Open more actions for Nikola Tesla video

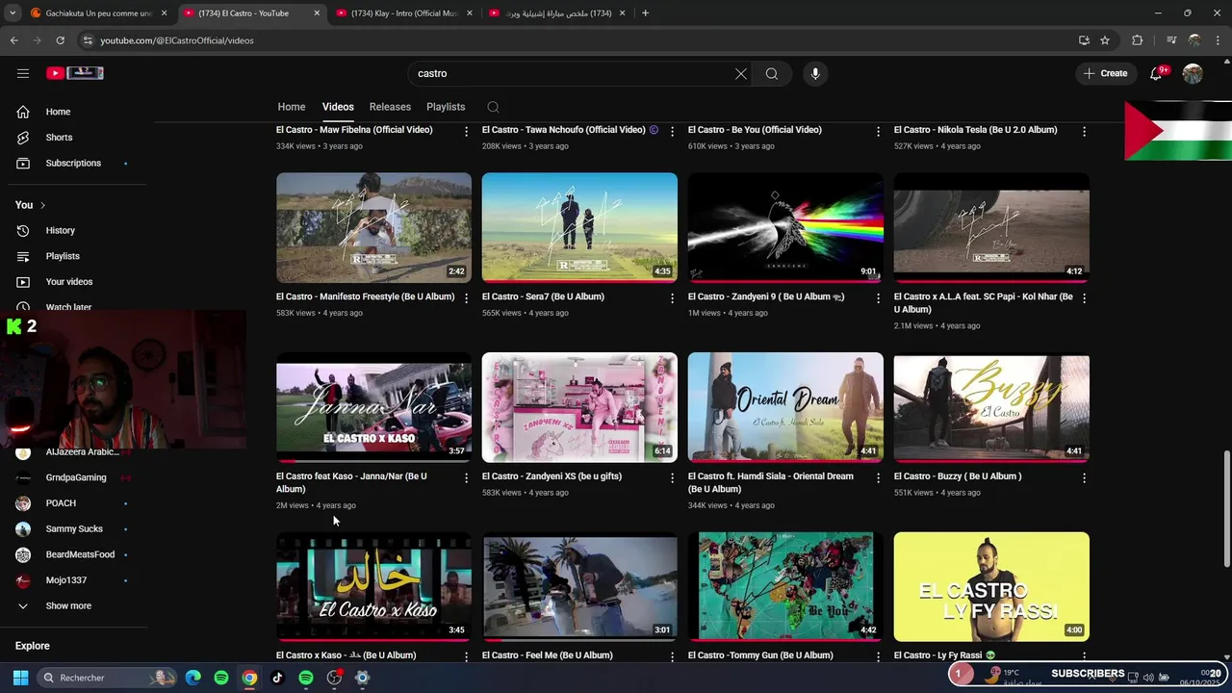(1084, 131)
